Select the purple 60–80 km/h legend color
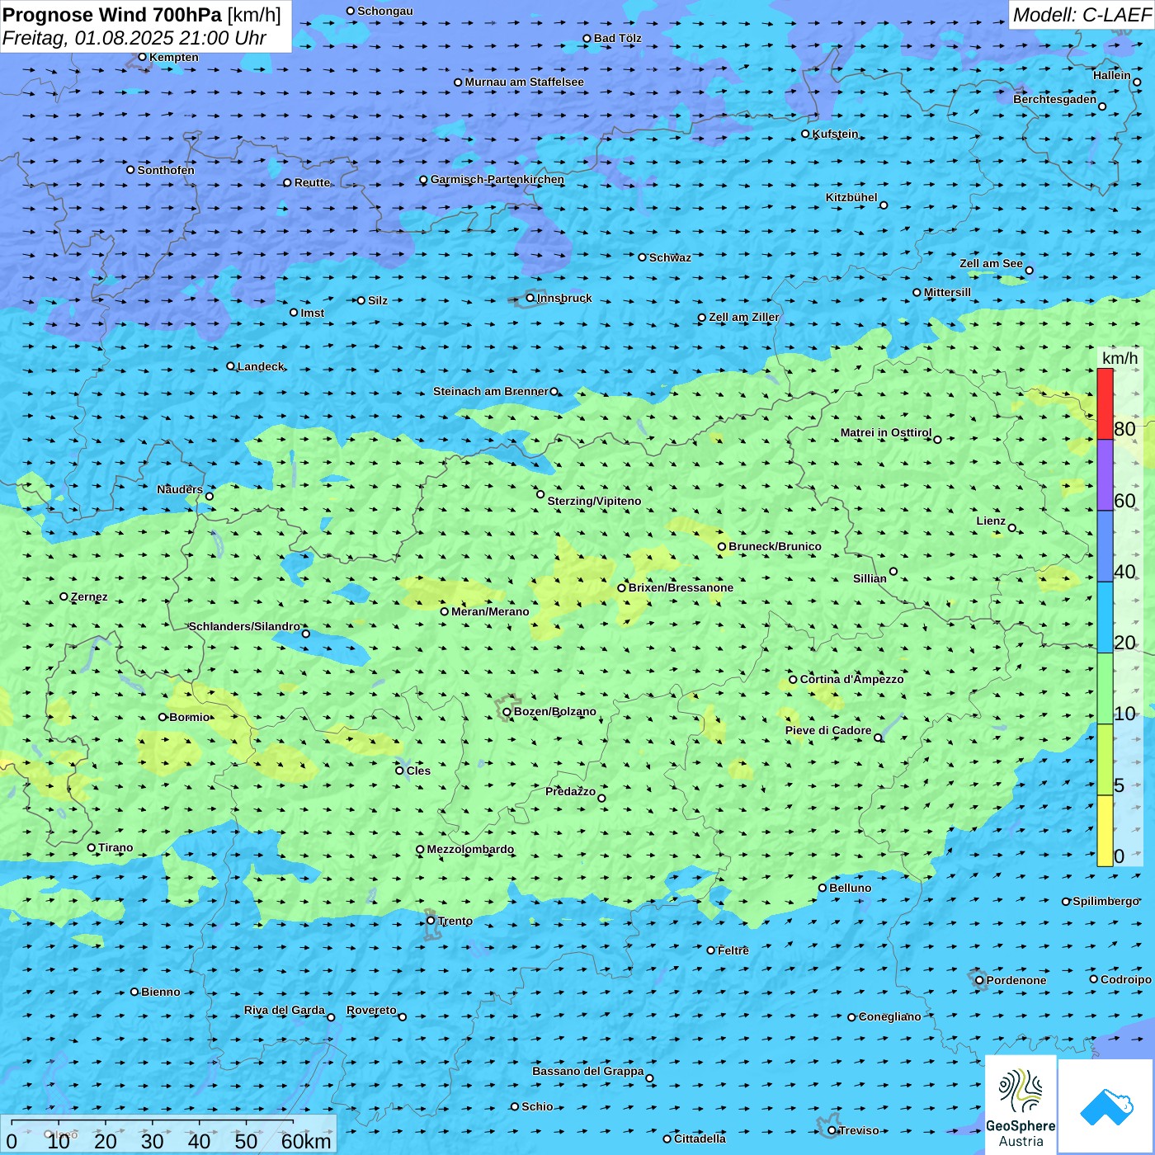Image resolution: width=1155 pixels, height=1155 pixels. click(x=1105, y=475)
